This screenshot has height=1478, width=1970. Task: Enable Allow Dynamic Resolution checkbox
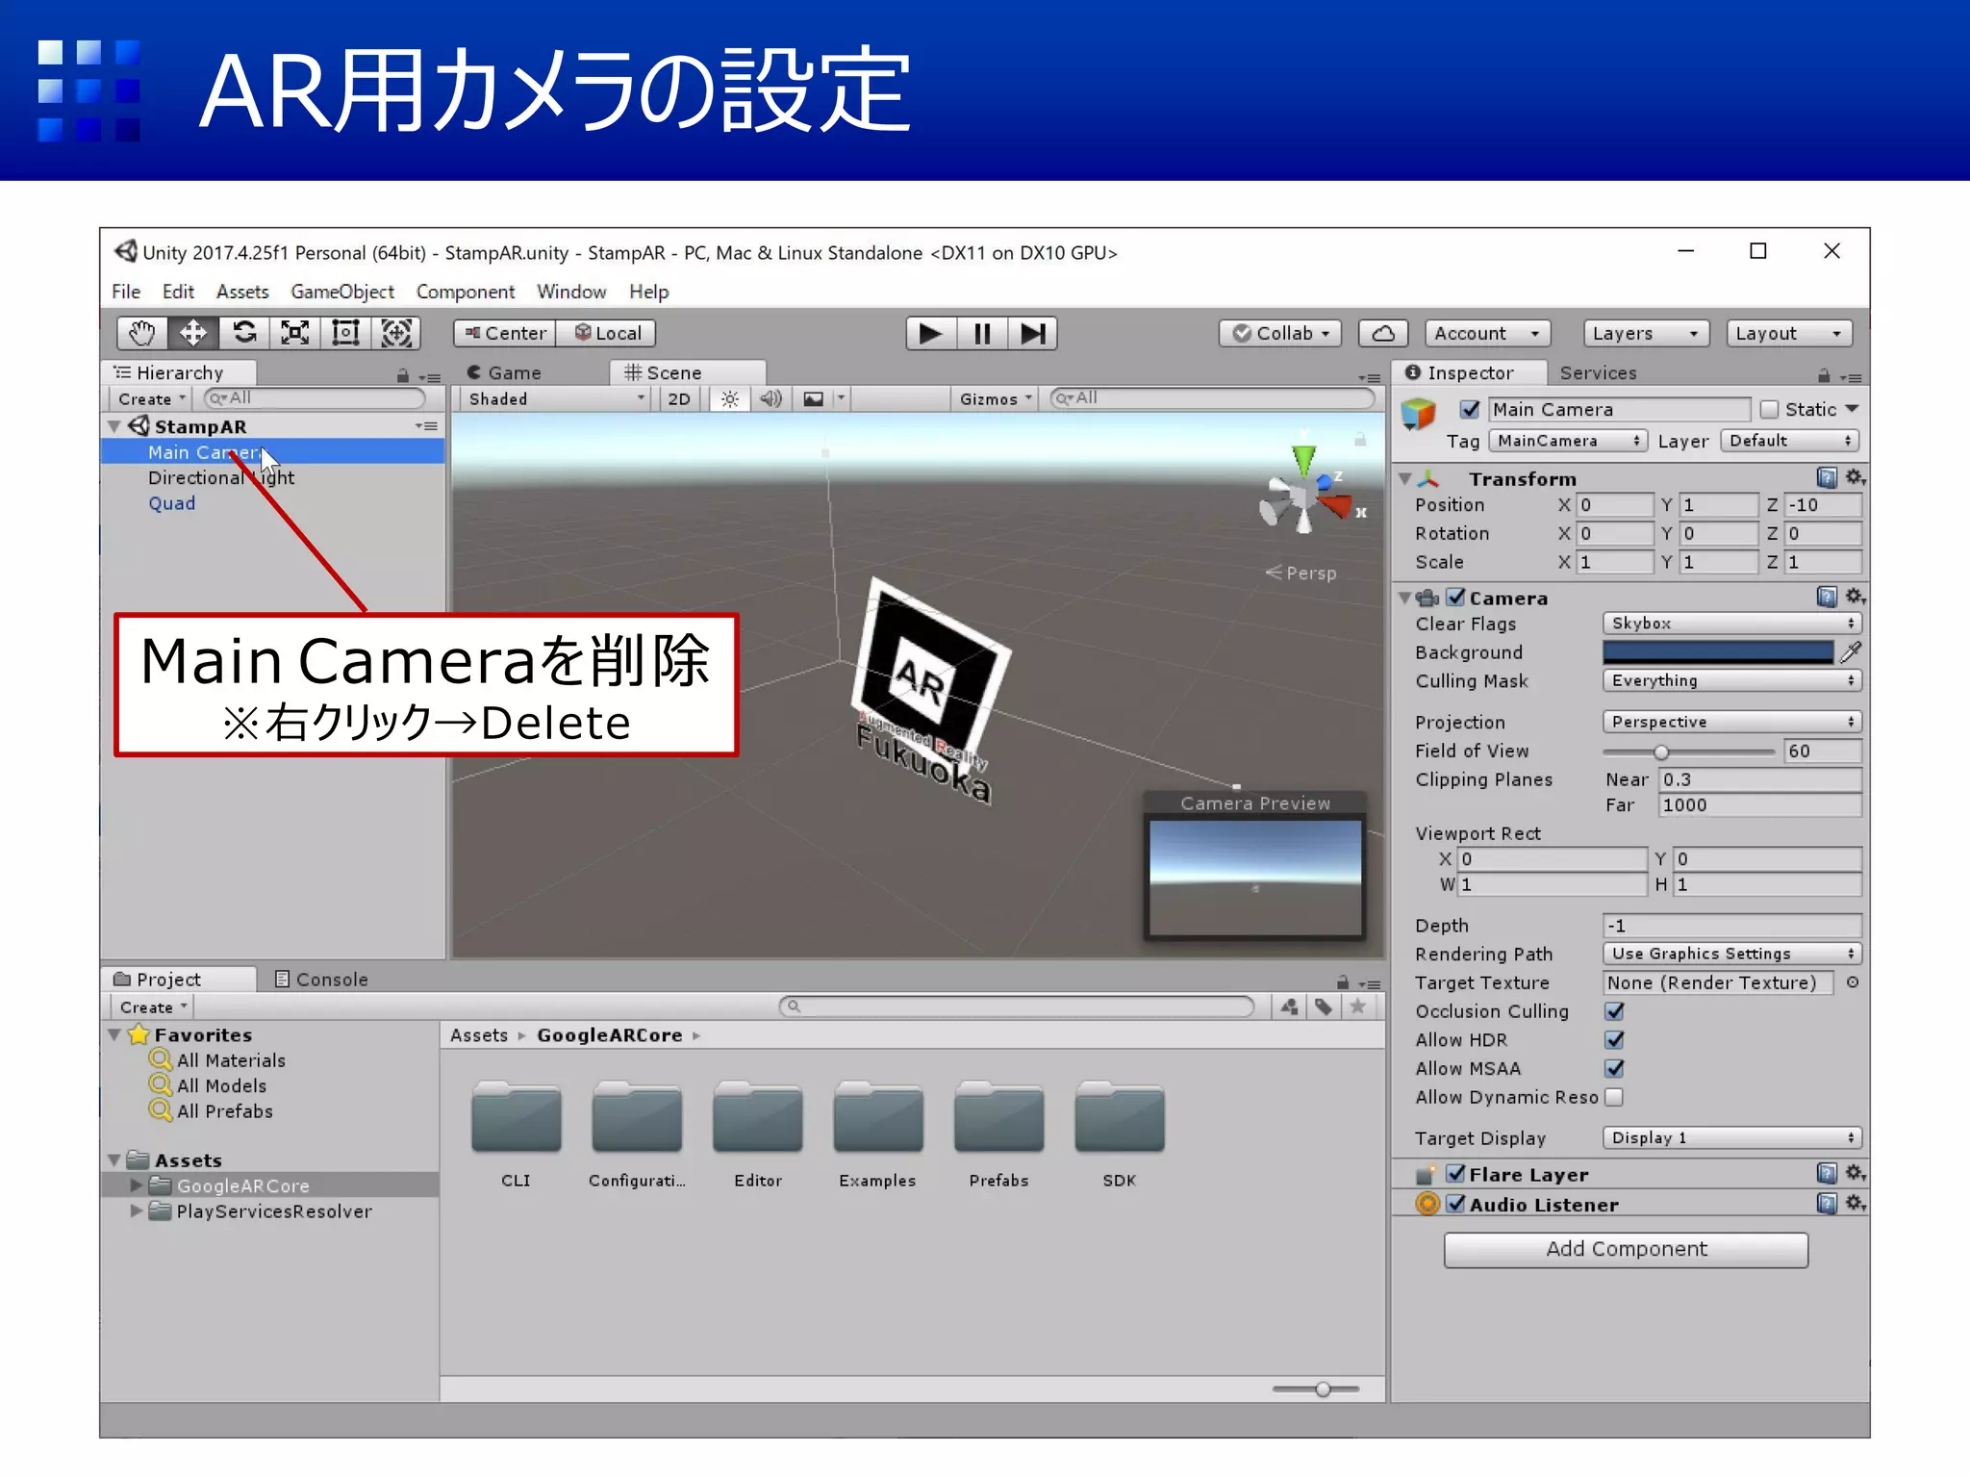pyautogui.click(x=1615, y=1097)
